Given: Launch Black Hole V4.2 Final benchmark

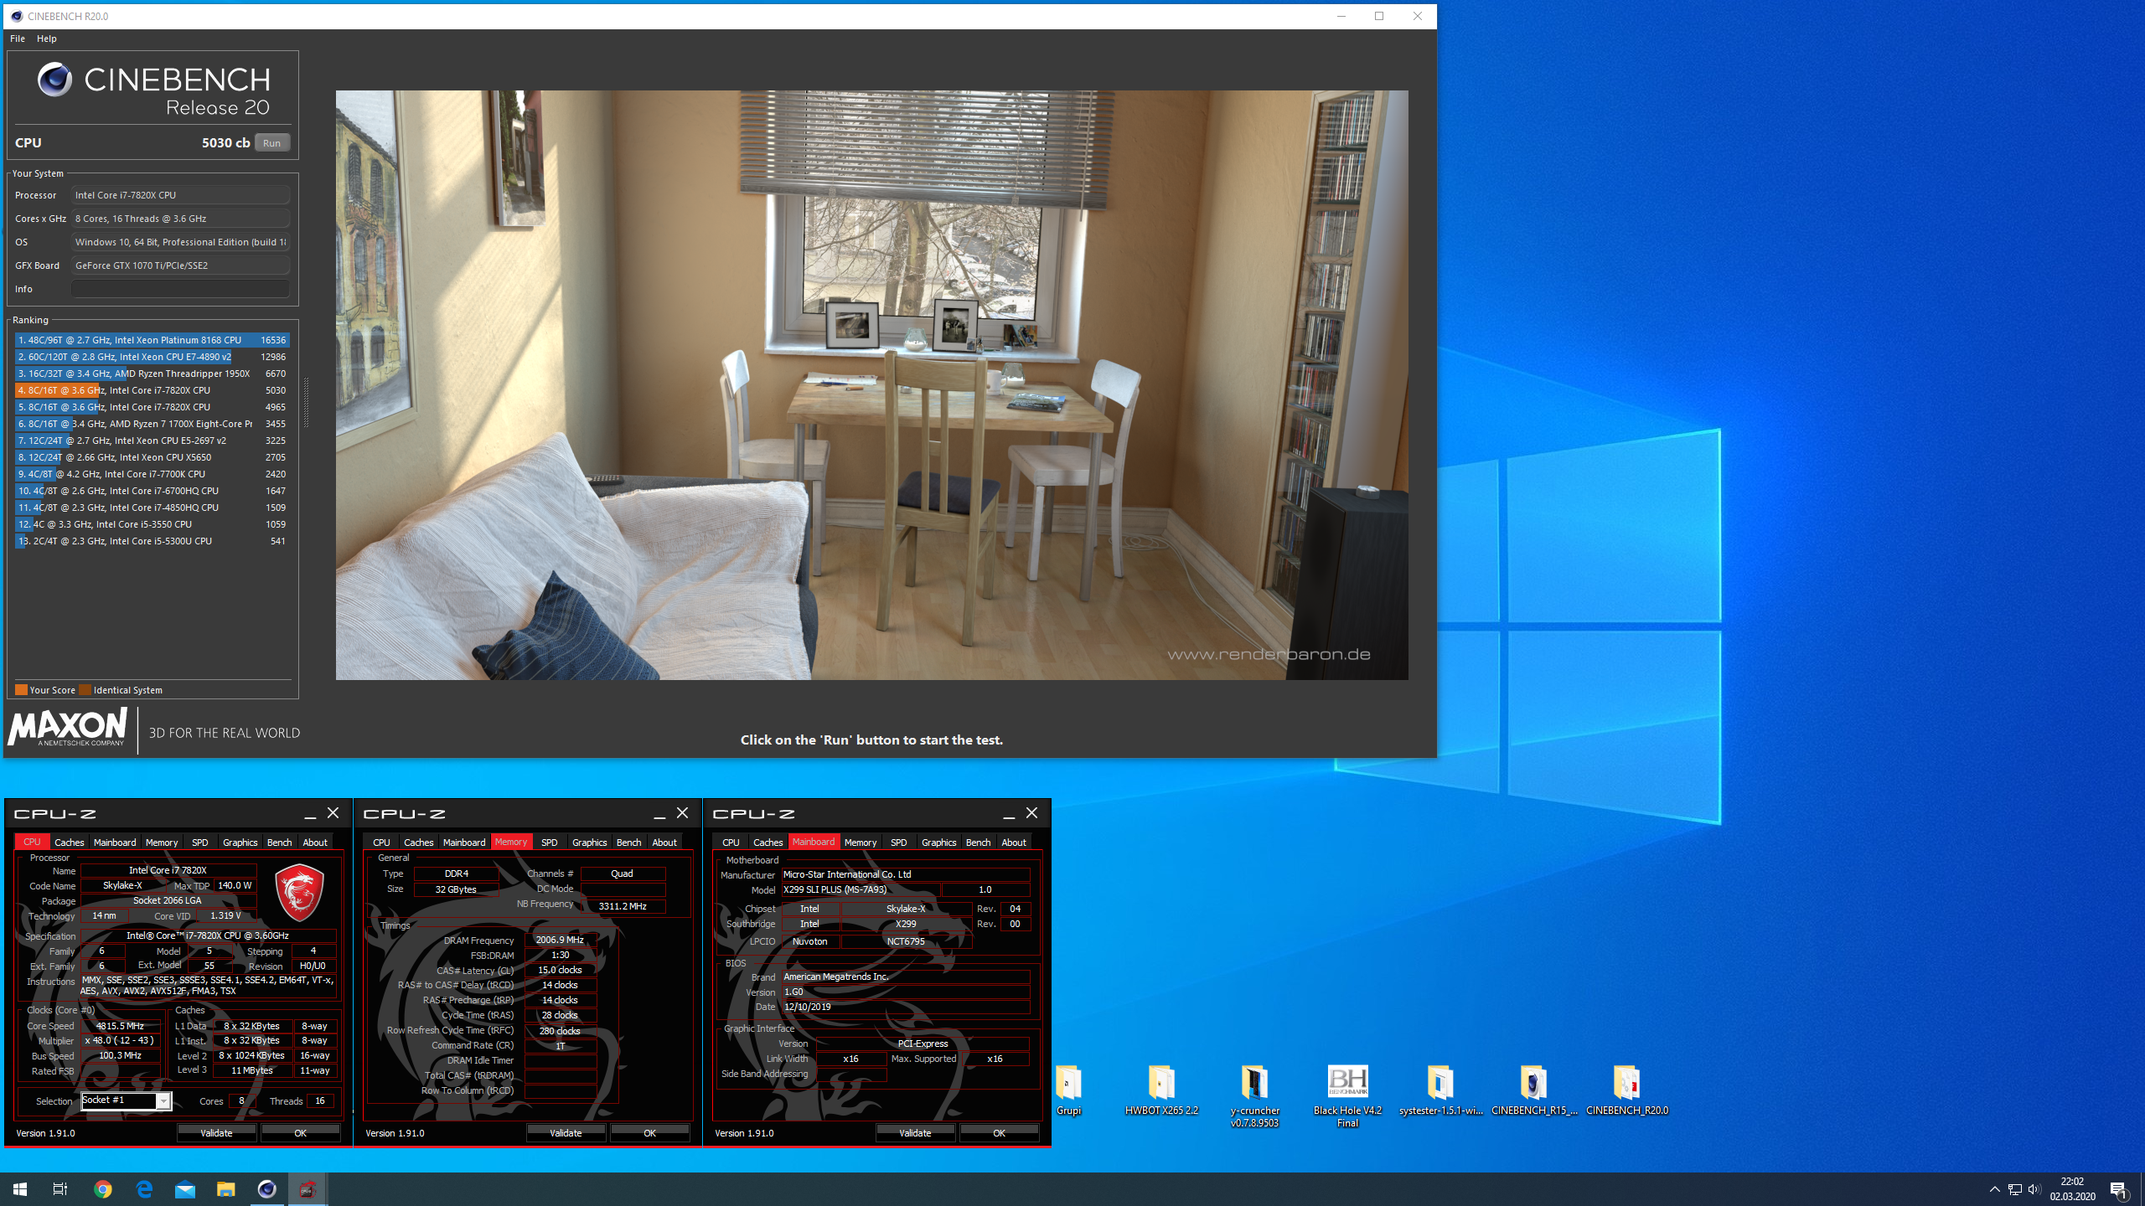Looking at the screenshot, I should [1347, 1095].
